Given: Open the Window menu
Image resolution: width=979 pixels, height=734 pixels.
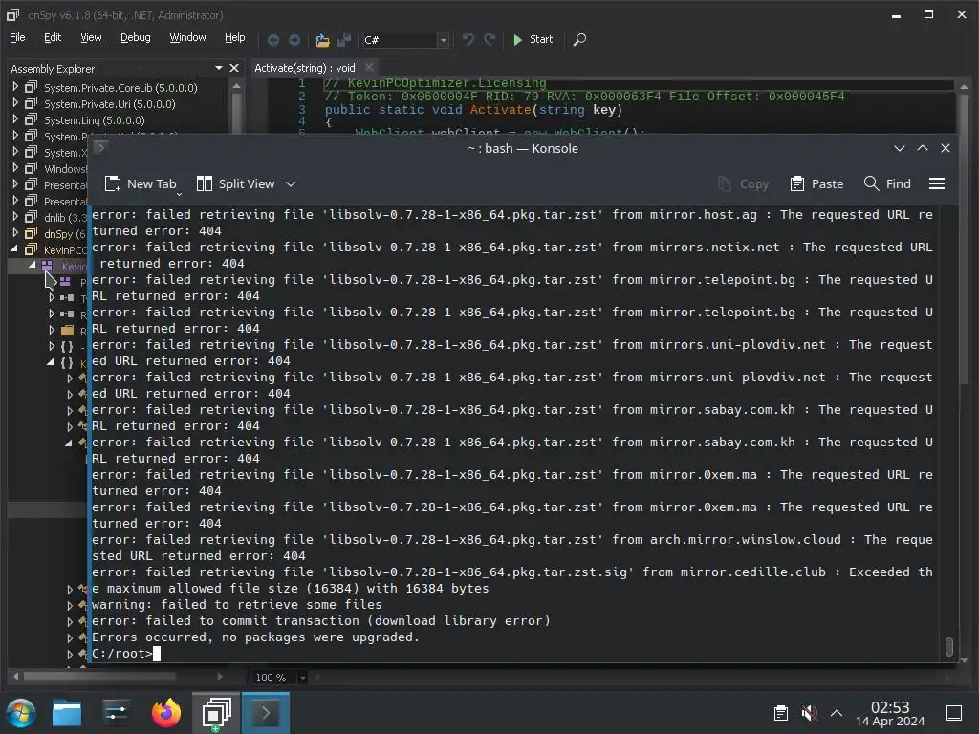Looking at the screenshot, I should [x=187, y=37].
